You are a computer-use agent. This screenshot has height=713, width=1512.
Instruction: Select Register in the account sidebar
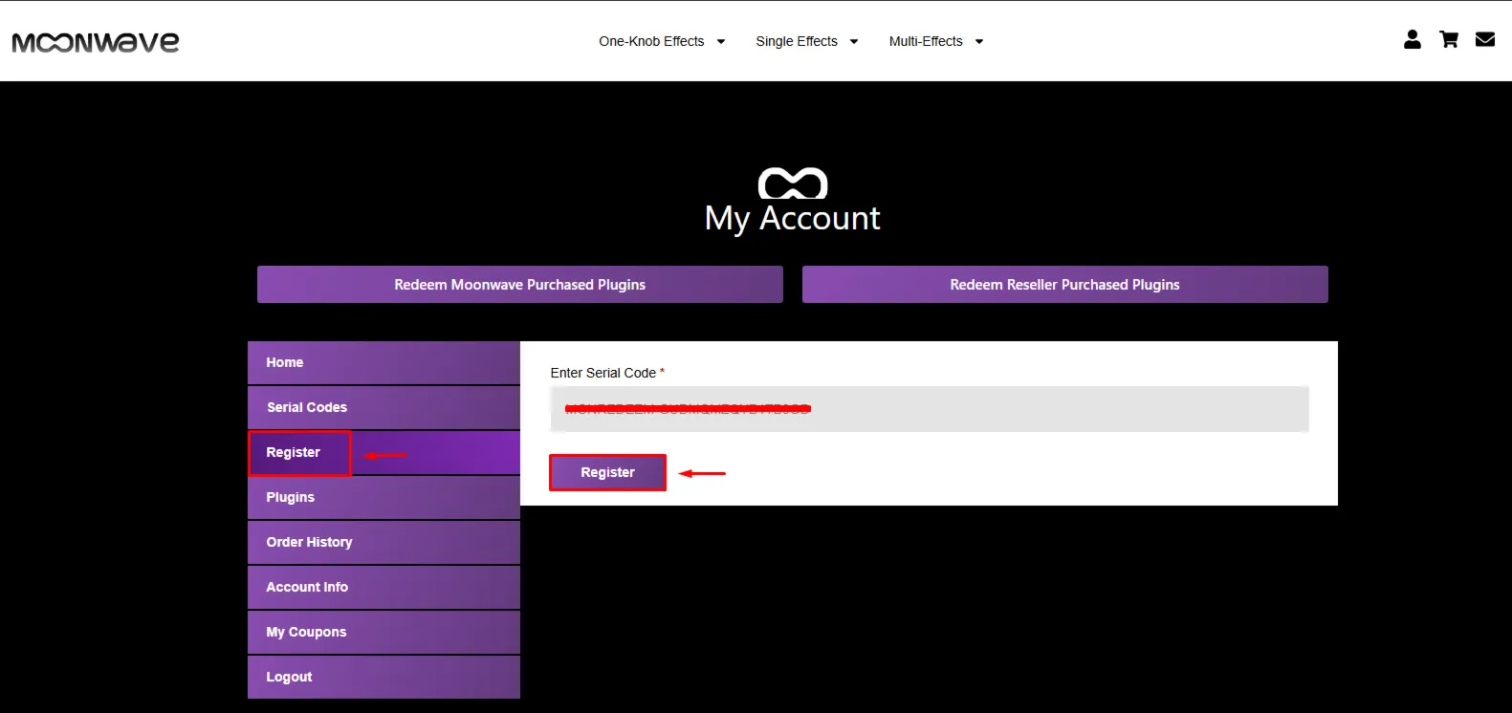[383, 453]
